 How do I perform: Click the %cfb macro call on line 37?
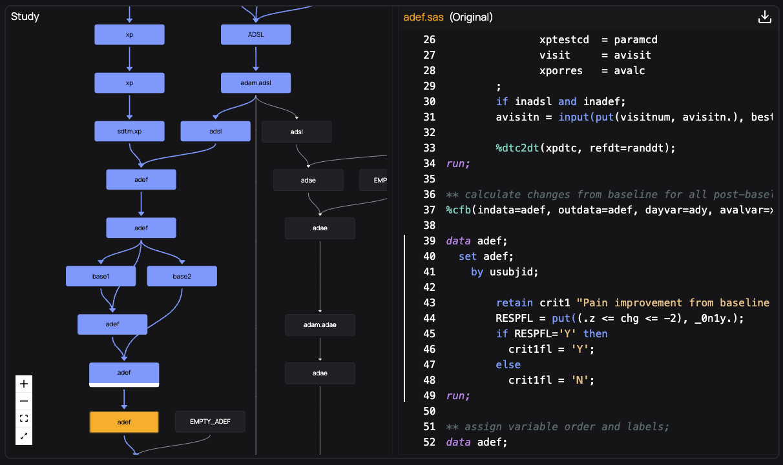pyautogui.click(x=459, y=210)
